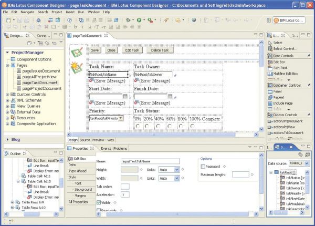Select the 60% task status radio button
Image resolution: width=315 pixels, height=226 pixels.
coord(170,126)
